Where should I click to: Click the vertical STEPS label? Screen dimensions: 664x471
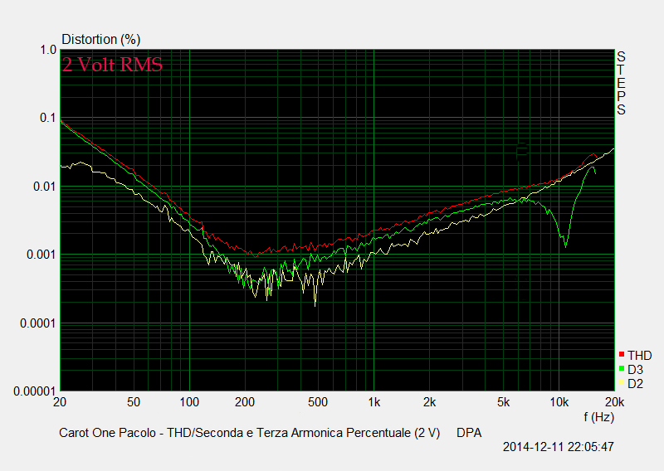(x=621, y=83)
